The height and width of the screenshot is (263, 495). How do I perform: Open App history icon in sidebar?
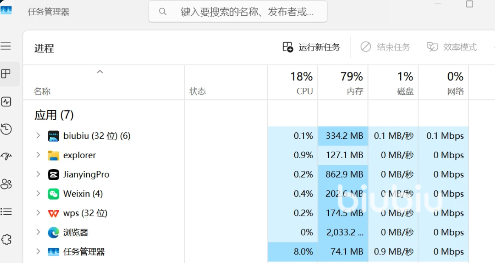(6, 129)
